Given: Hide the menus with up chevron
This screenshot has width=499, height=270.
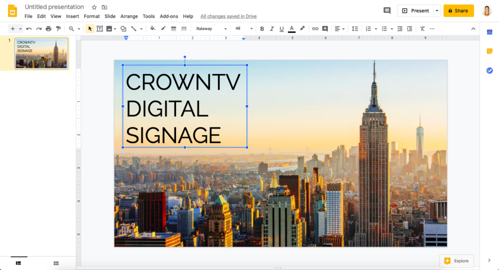Looking at the screenshot, I should tap(473, 29).
